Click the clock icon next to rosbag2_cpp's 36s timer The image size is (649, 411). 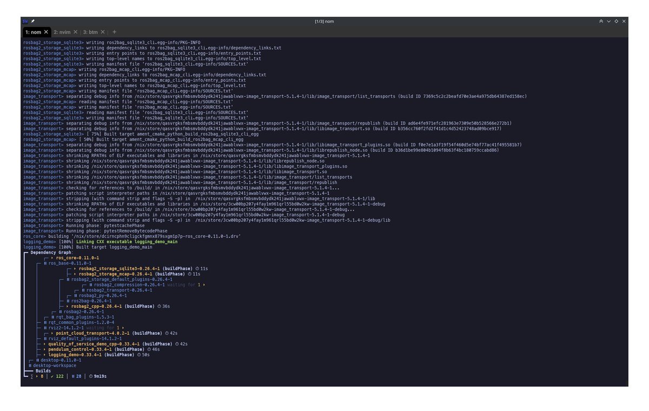pos(160,306)
